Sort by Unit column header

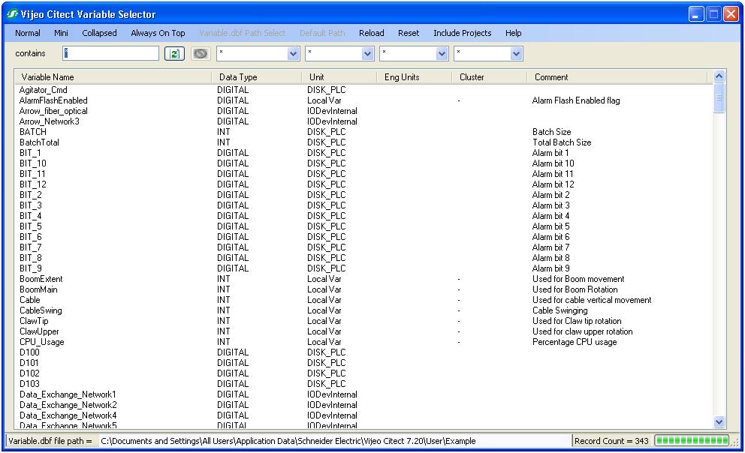click(x=339, y=76)
